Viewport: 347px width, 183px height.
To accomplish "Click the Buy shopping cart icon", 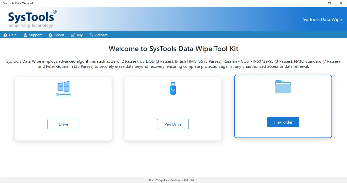I will (73, 35).
